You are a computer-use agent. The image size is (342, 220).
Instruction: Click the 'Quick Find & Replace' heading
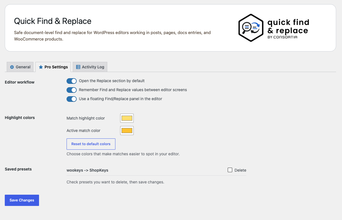coord(53,21)
